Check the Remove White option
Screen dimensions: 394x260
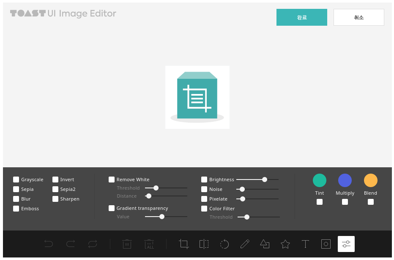tap(112, 180)
